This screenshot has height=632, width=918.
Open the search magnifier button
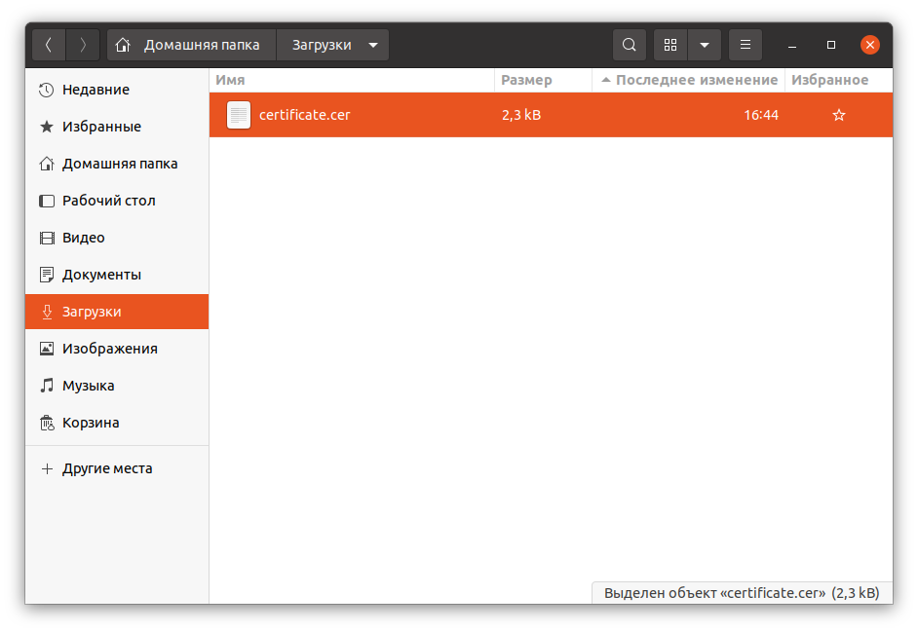[630, 45]
